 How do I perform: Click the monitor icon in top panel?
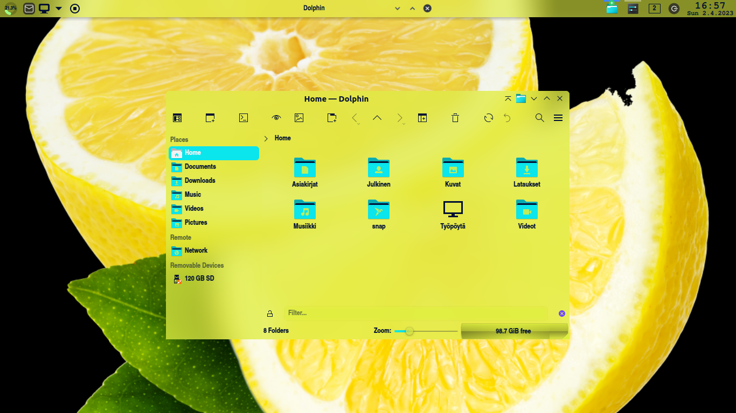(44, 9)
